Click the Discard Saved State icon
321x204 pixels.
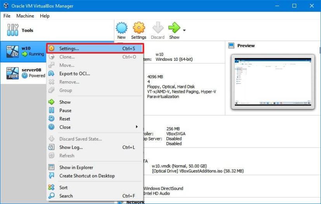[51, 139]
